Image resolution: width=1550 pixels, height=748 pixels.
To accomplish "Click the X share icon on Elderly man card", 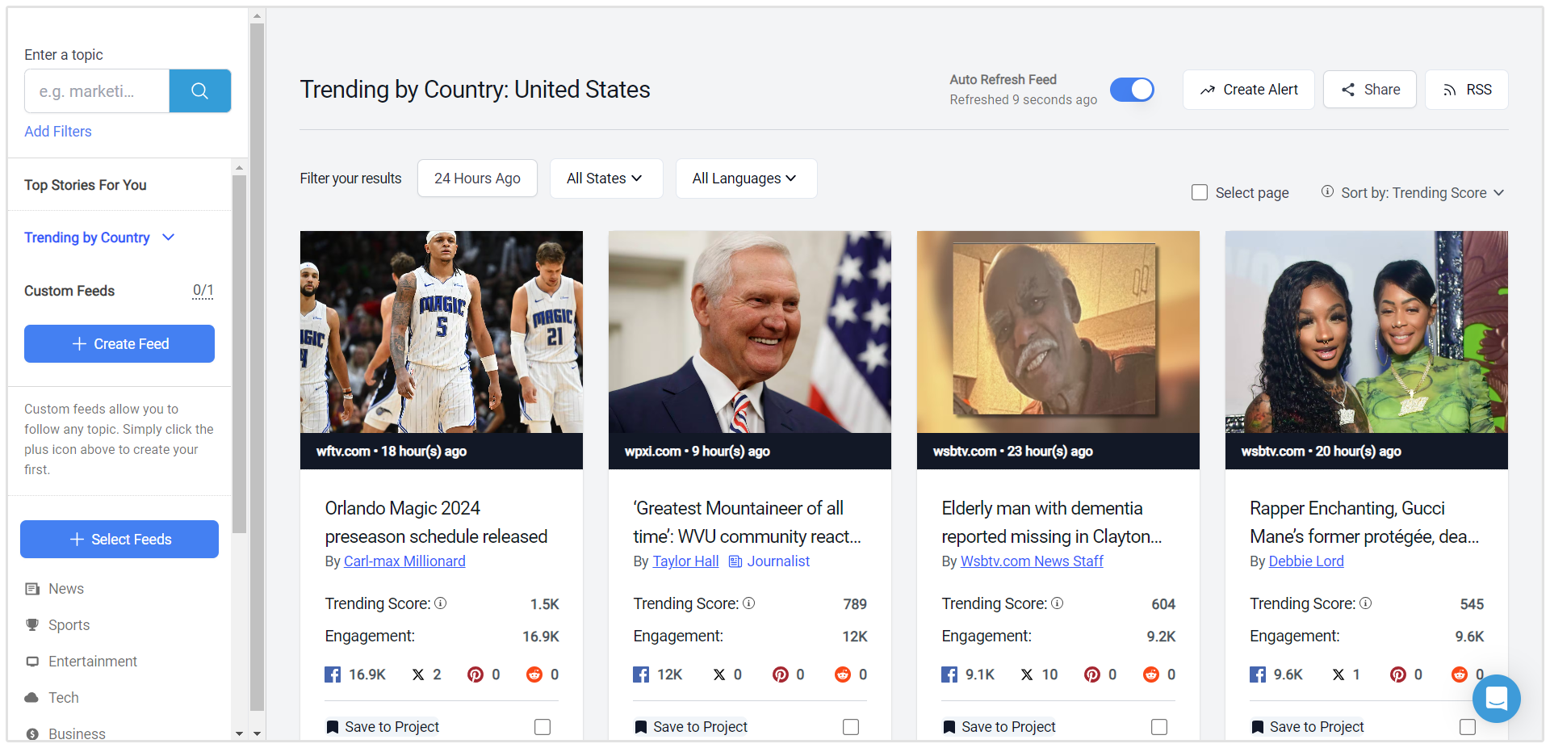I will click(x=1027, y=674).
